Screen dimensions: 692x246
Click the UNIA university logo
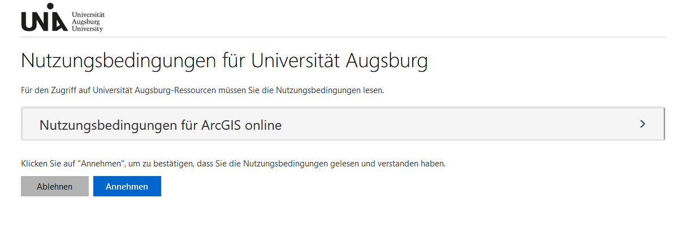tap(45, 20)
